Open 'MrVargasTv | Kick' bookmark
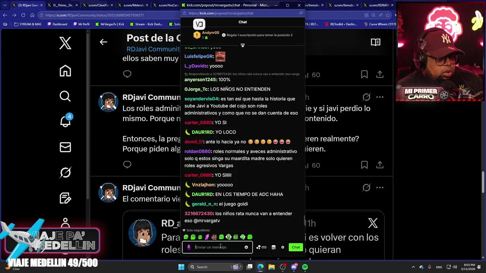Image resolution: width=486 pixels, height=273 pixels. (109, 24)
